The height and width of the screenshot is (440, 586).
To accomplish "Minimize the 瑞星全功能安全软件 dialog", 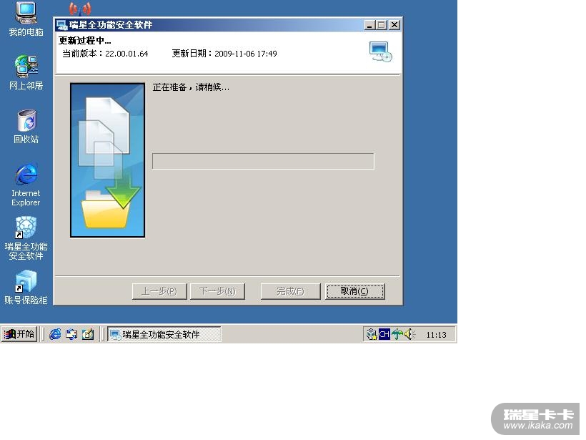I will 369,25.
